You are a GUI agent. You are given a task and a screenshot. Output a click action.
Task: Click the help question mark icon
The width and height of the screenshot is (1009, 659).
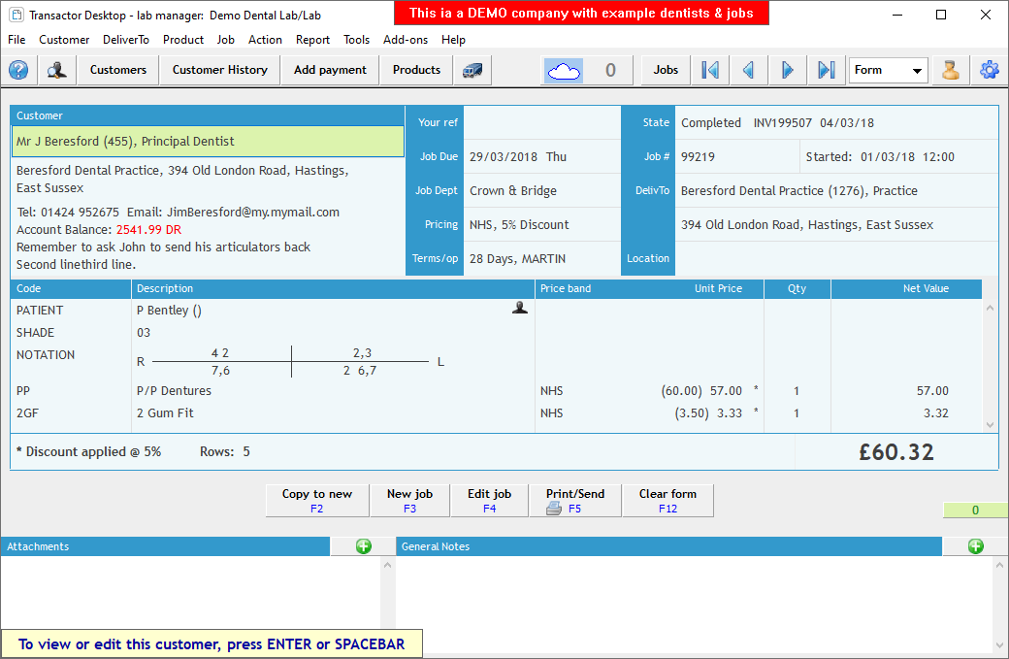18,70
